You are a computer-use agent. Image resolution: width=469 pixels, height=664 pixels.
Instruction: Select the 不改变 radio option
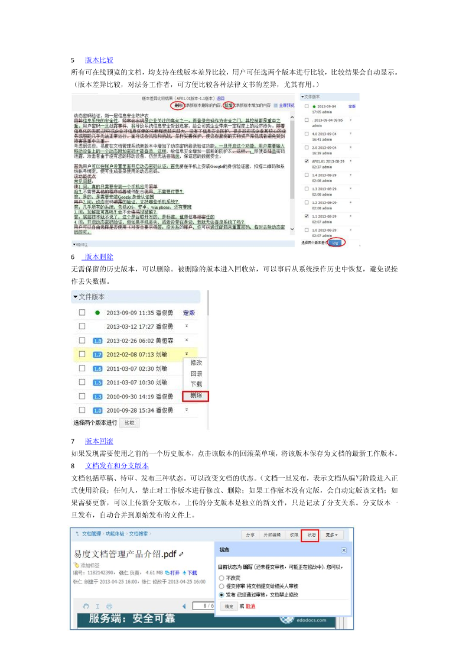coord(221,578)
